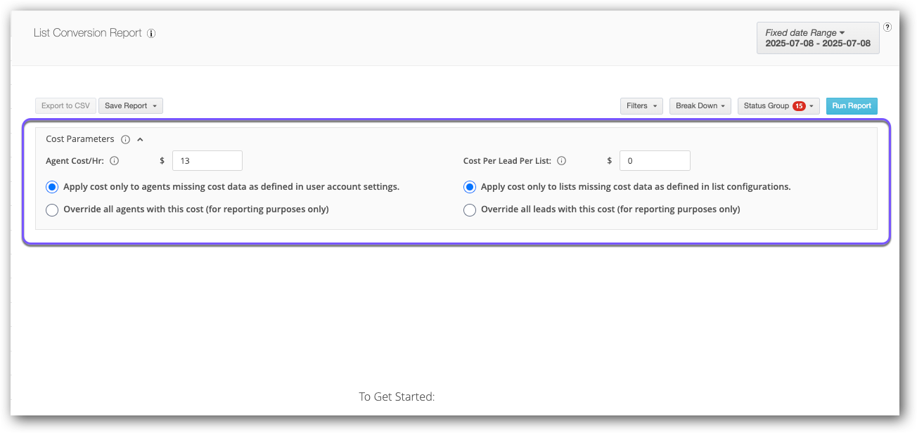
Task: Click the Cost Per Lead Per List info icon
Action: coord(561,161)
